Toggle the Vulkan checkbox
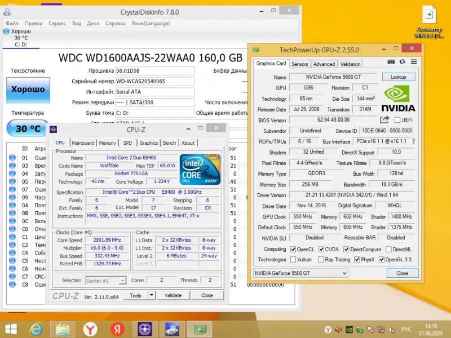Image resolution: width=451 pixels, height=338 pixels. [x=293, y=260]
